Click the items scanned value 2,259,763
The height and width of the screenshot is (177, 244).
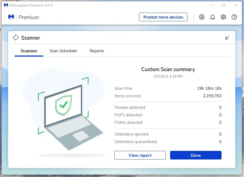tap(212, 96)
